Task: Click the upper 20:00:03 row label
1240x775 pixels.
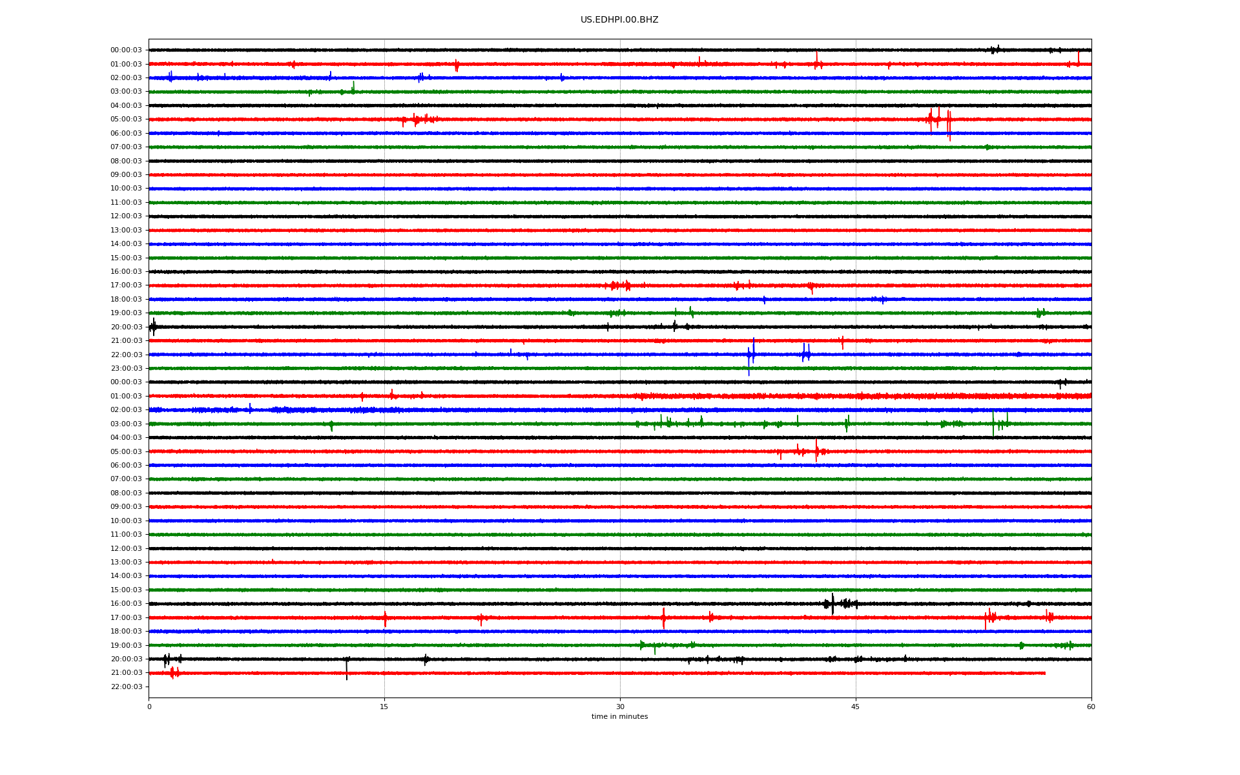Action: [x=126, y=327]
